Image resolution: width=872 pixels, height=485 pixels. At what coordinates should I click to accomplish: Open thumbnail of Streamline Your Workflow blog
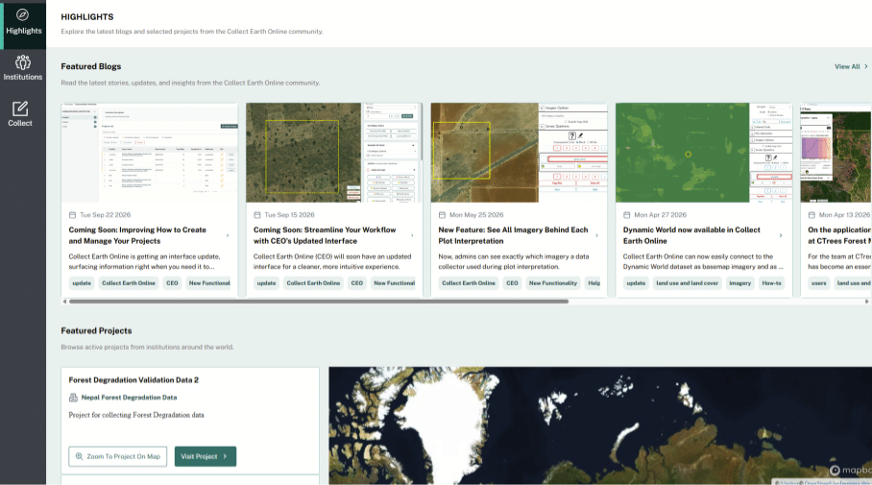[x=334, y=153]
